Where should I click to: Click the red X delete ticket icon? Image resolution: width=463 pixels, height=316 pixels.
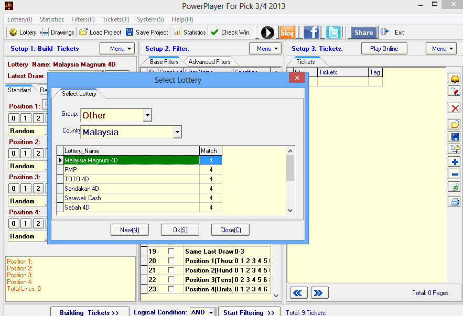pyautogui.click(x=455, y=108)
